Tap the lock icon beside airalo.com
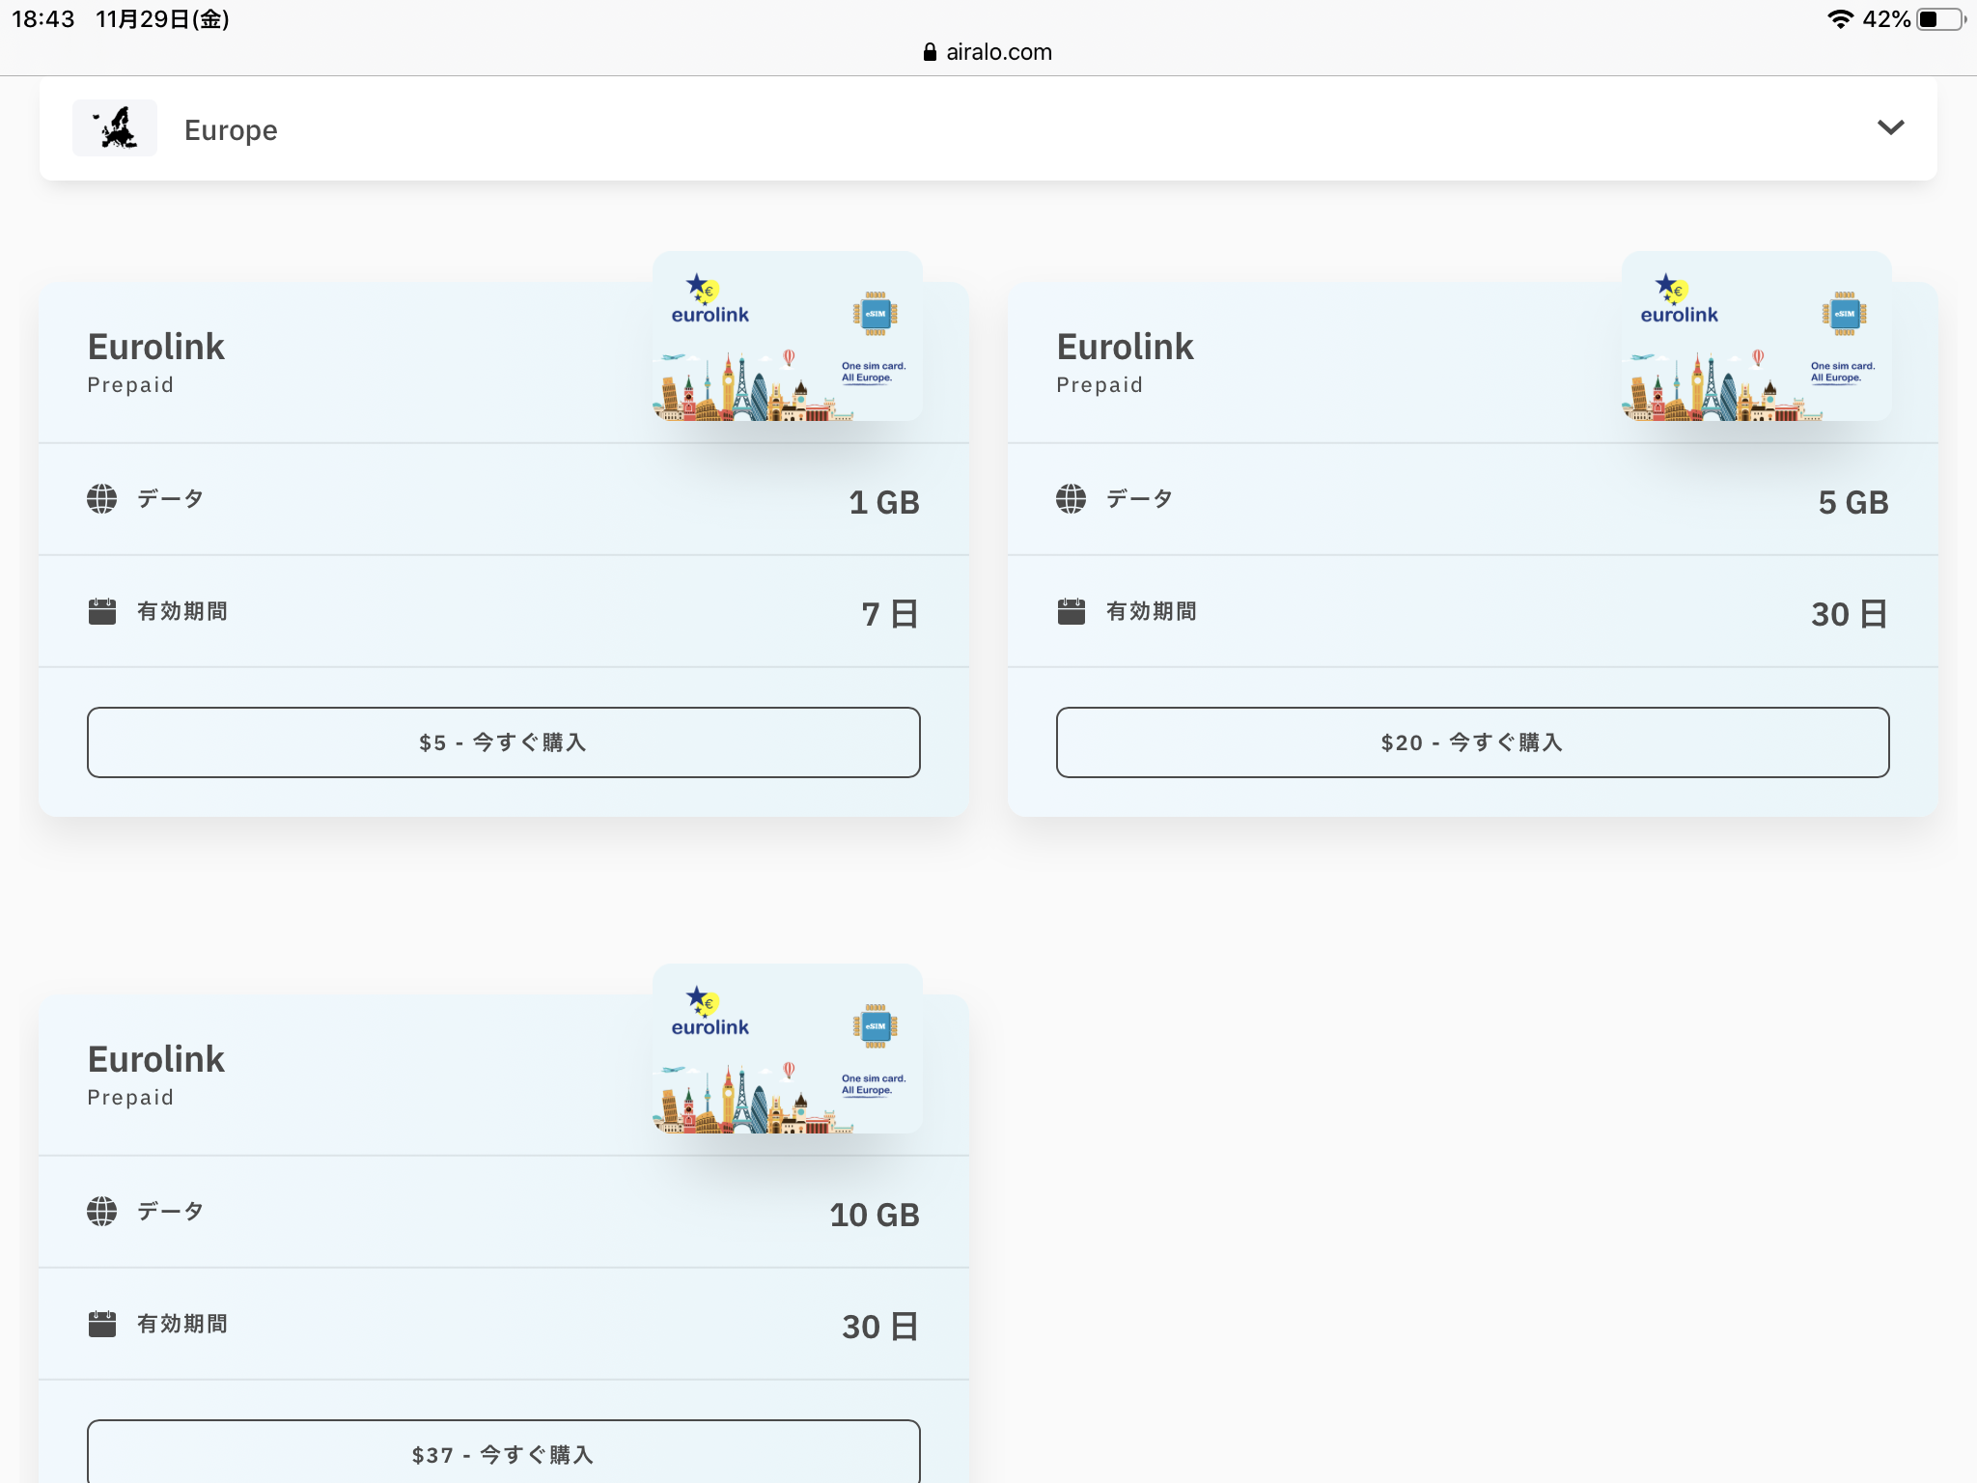This screenshot has height=1483, width=1977. pyautogui.click(x=930, y=52)
